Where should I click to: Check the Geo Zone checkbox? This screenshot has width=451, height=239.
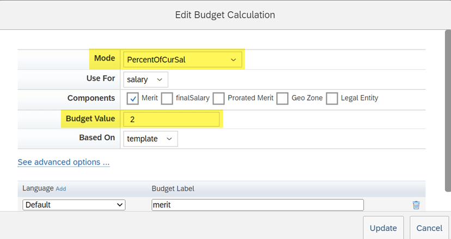point(283,99)
